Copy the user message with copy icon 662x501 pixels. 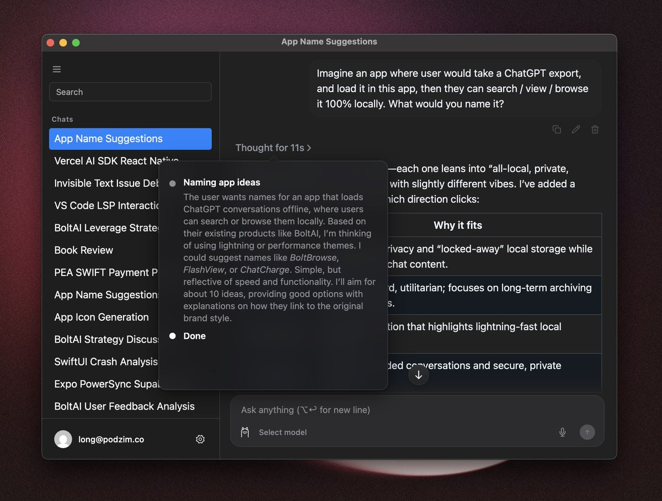click(557, 130)
